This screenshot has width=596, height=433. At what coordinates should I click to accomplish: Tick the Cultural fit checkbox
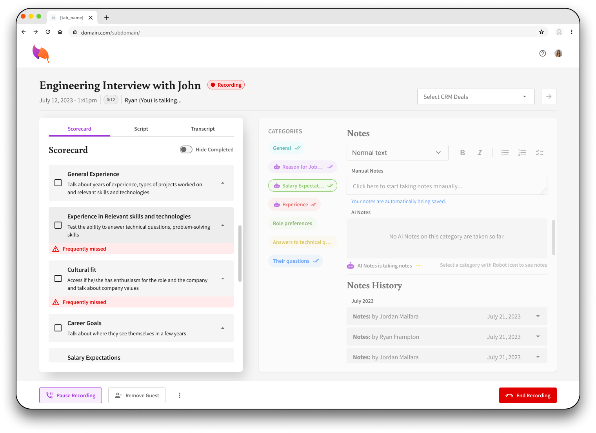[x=58, y=278]
